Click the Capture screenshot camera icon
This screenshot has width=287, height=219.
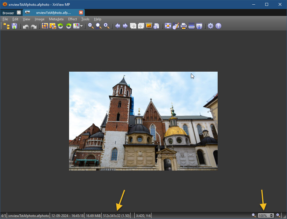[x=199, y=26]
